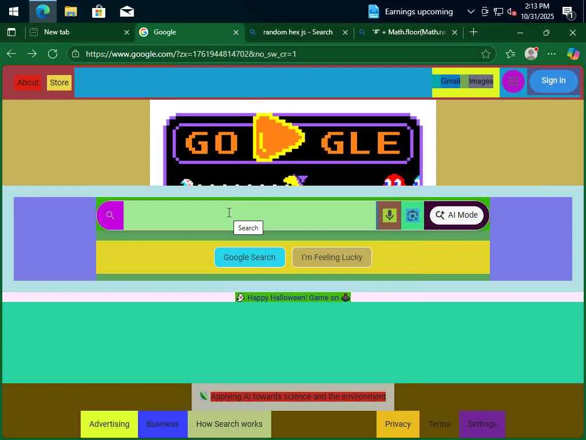The width and height of the screenshot is (586, 440).
Task: Click I'm Feeling Lucky button
Action: tap(332, 257)
